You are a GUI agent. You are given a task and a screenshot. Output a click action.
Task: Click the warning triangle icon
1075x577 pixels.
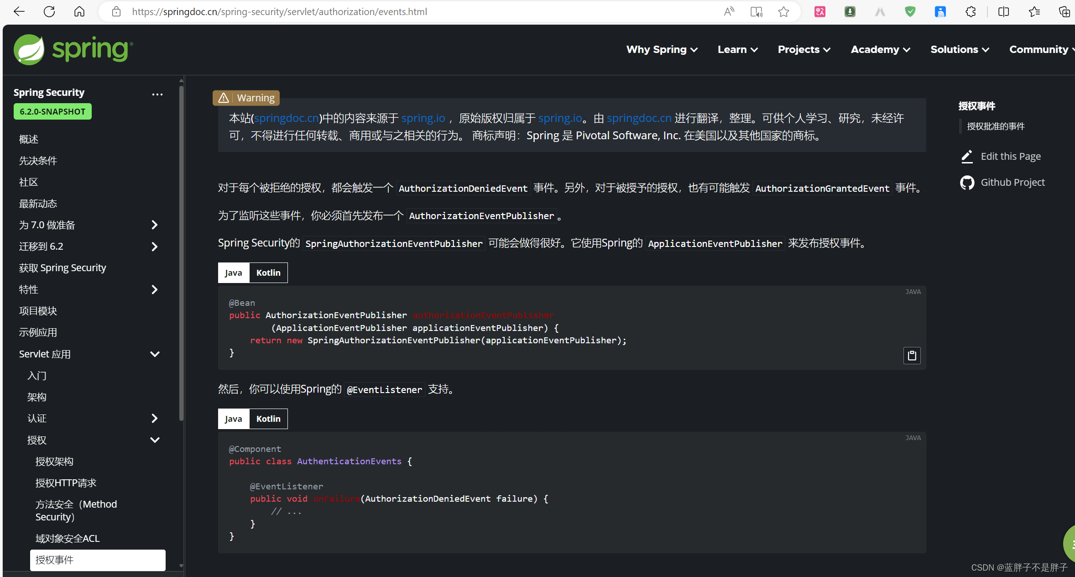(223, 98)
